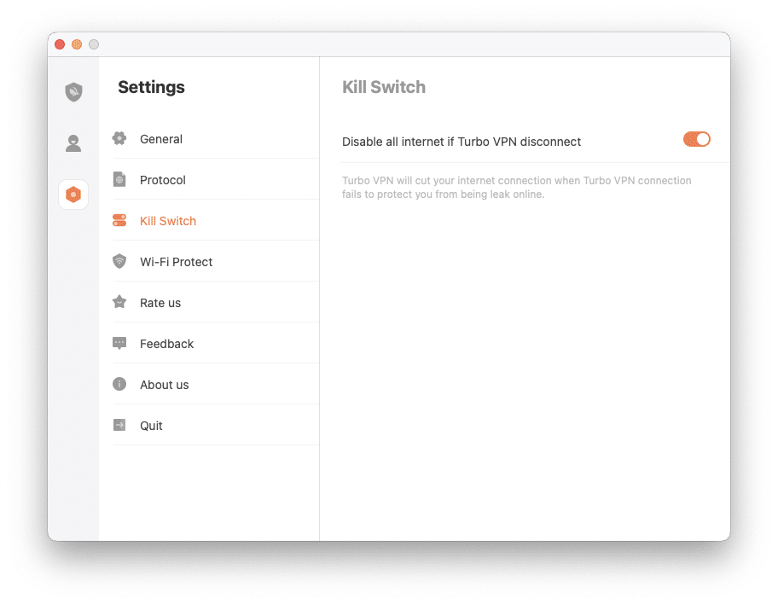Disable all internet if Turbo VPN disconnect

[697, 139]
